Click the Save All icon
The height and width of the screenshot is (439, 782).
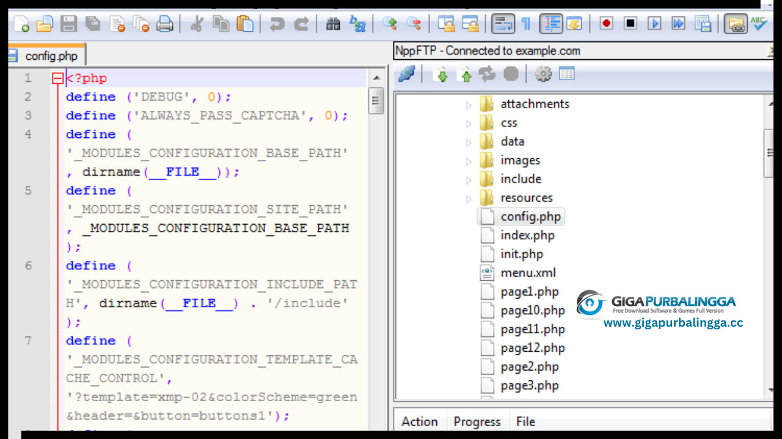(93, 24)
